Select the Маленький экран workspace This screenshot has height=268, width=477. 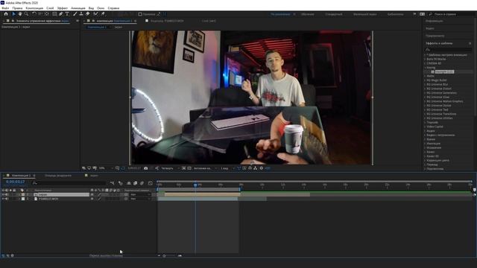coord(364,14)
